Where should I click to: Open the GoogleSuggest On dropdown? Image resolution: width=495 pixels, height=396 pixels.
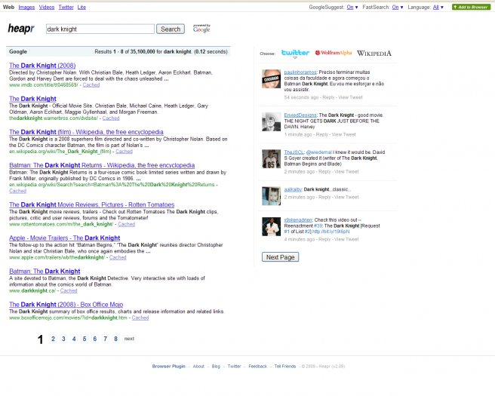pyautogui.click(x=352, y=7)
